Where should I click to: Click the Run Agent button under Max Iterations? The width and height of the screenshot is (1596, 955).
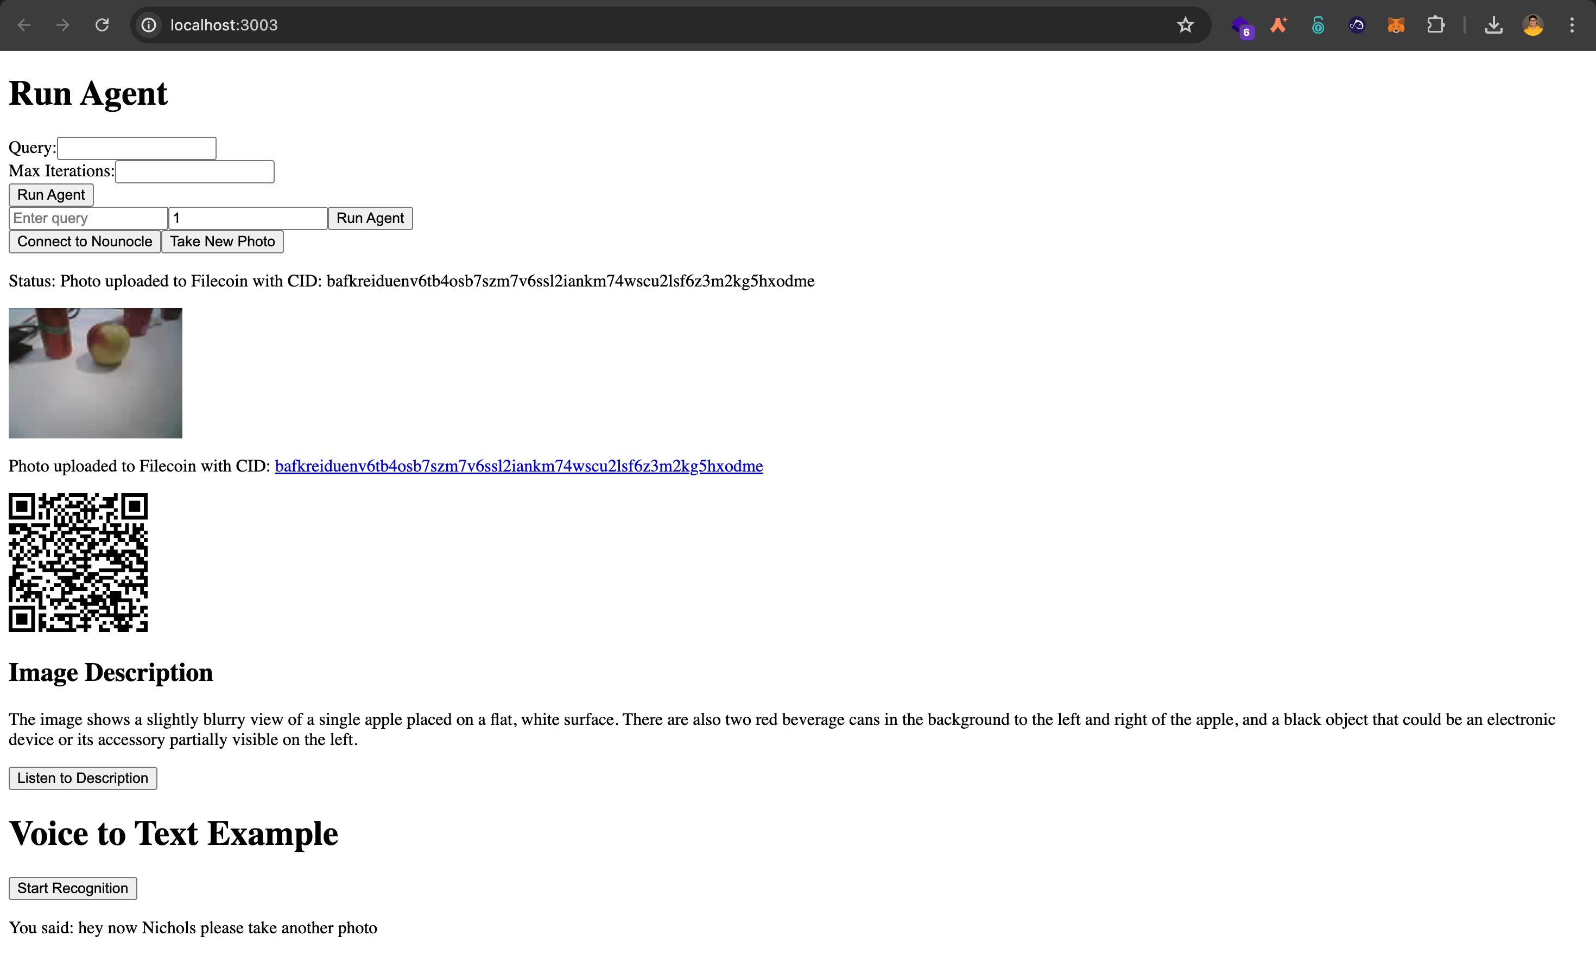click(x=51, y=195)
